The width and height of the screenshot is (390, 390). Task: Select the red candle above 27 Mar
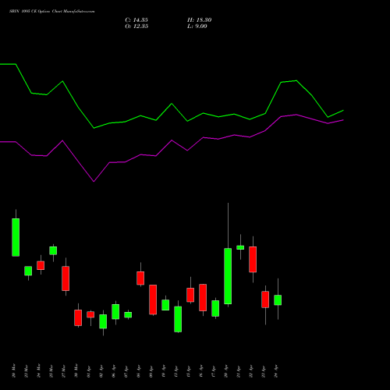(66, 278)
